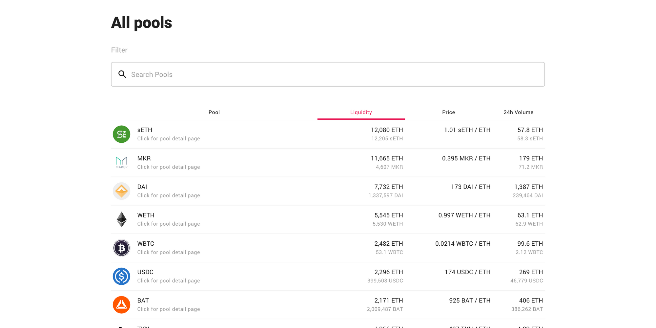Click the magnifying glass search icon

pos(122,74)
